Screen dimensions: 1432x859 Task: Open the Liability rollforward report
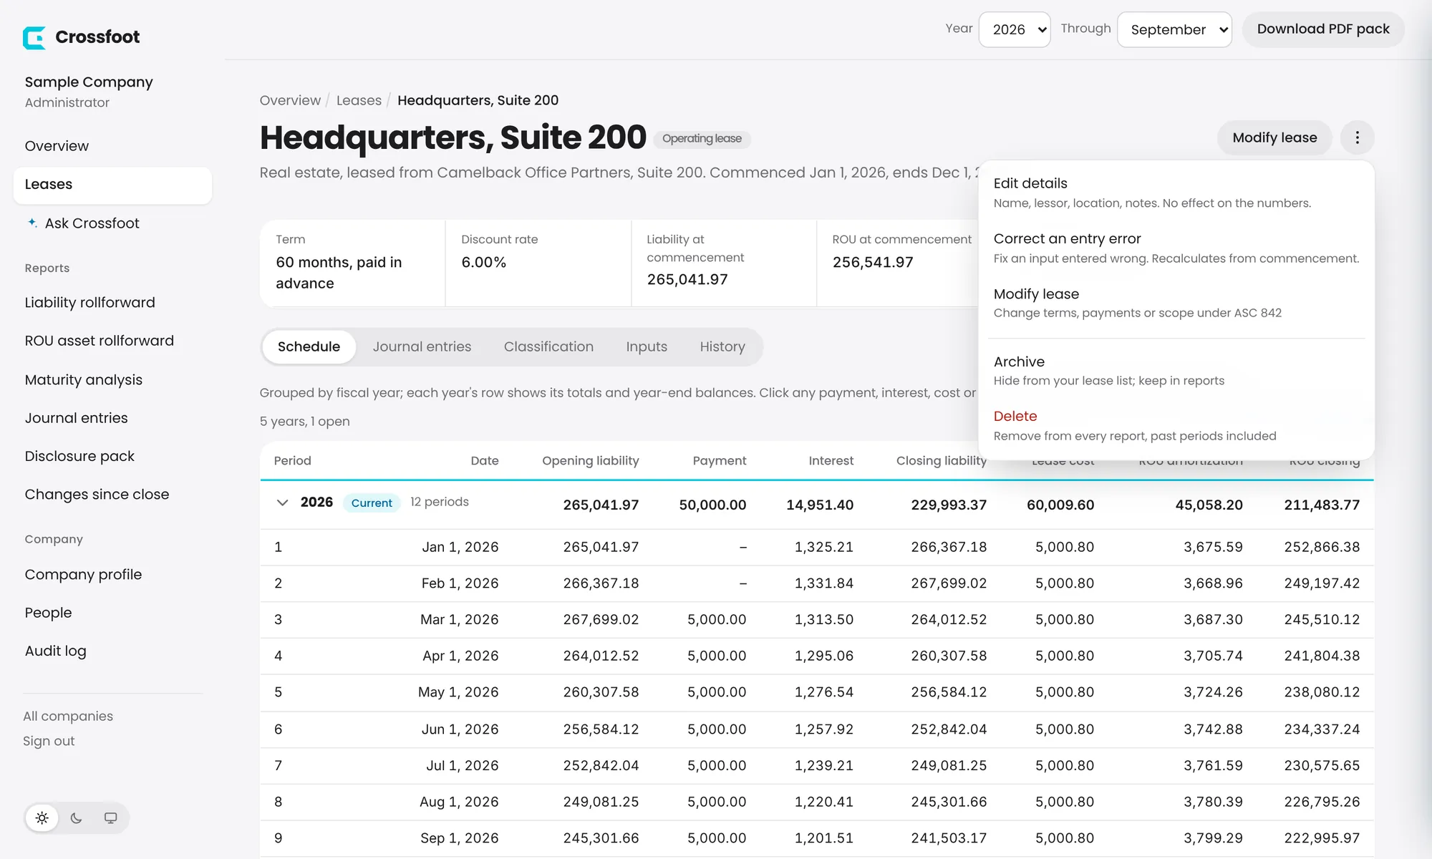click(112, 303)
